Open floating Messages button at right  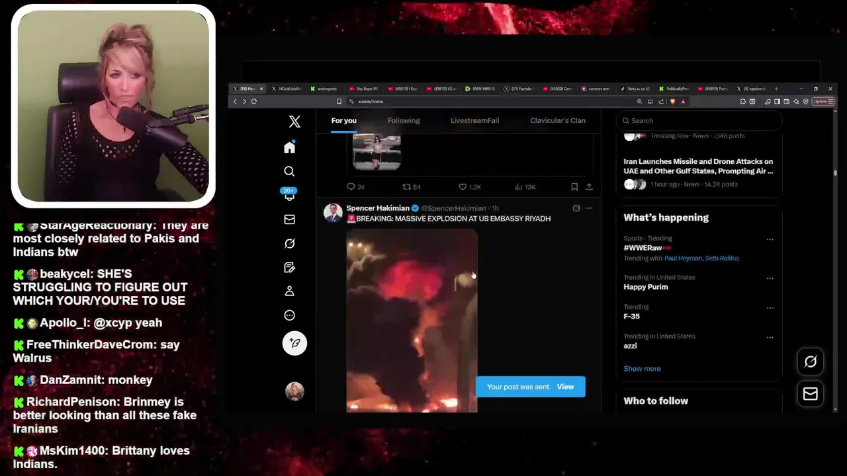(810, 394)
